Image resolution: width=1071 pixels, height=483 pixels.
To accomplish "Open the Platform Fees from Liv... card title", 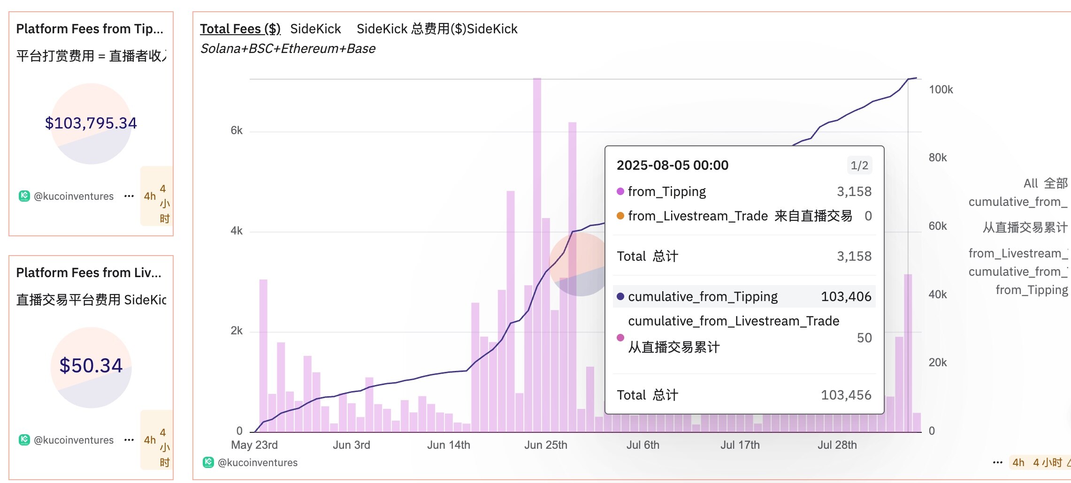I will click(x=89, y=273).
